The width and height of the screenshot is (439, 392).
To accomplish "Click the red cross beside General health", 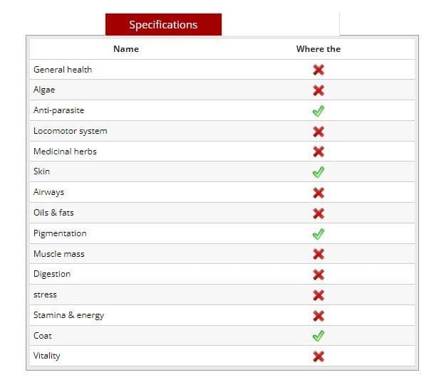I will (x=319, y=70).
